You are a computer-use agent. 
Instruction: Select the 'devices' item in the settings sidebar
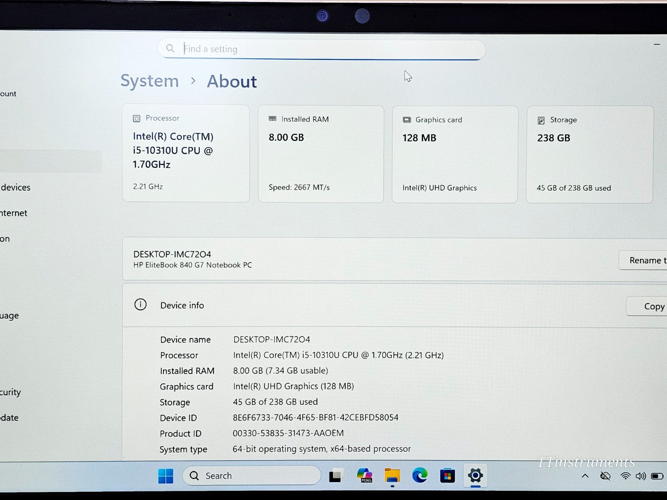point(15,187)
